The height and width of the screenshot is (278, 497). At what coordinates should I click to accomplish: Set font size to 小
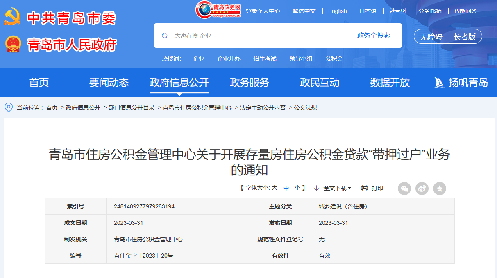tap(297, 188)
